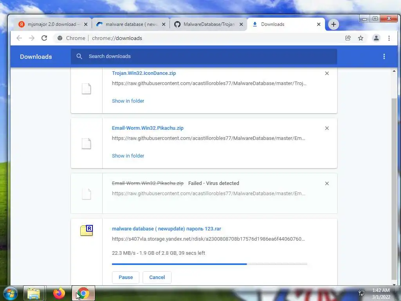Click the Chrome taskbar icon
401x301 pixels.
pos(83,293)
